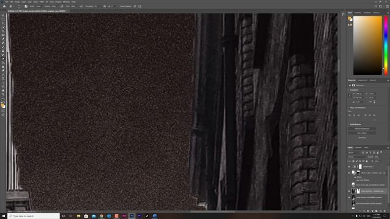Open File Explorer from the taskbar
The height and width of the screenshot is (219, 390).
(79, 216)
